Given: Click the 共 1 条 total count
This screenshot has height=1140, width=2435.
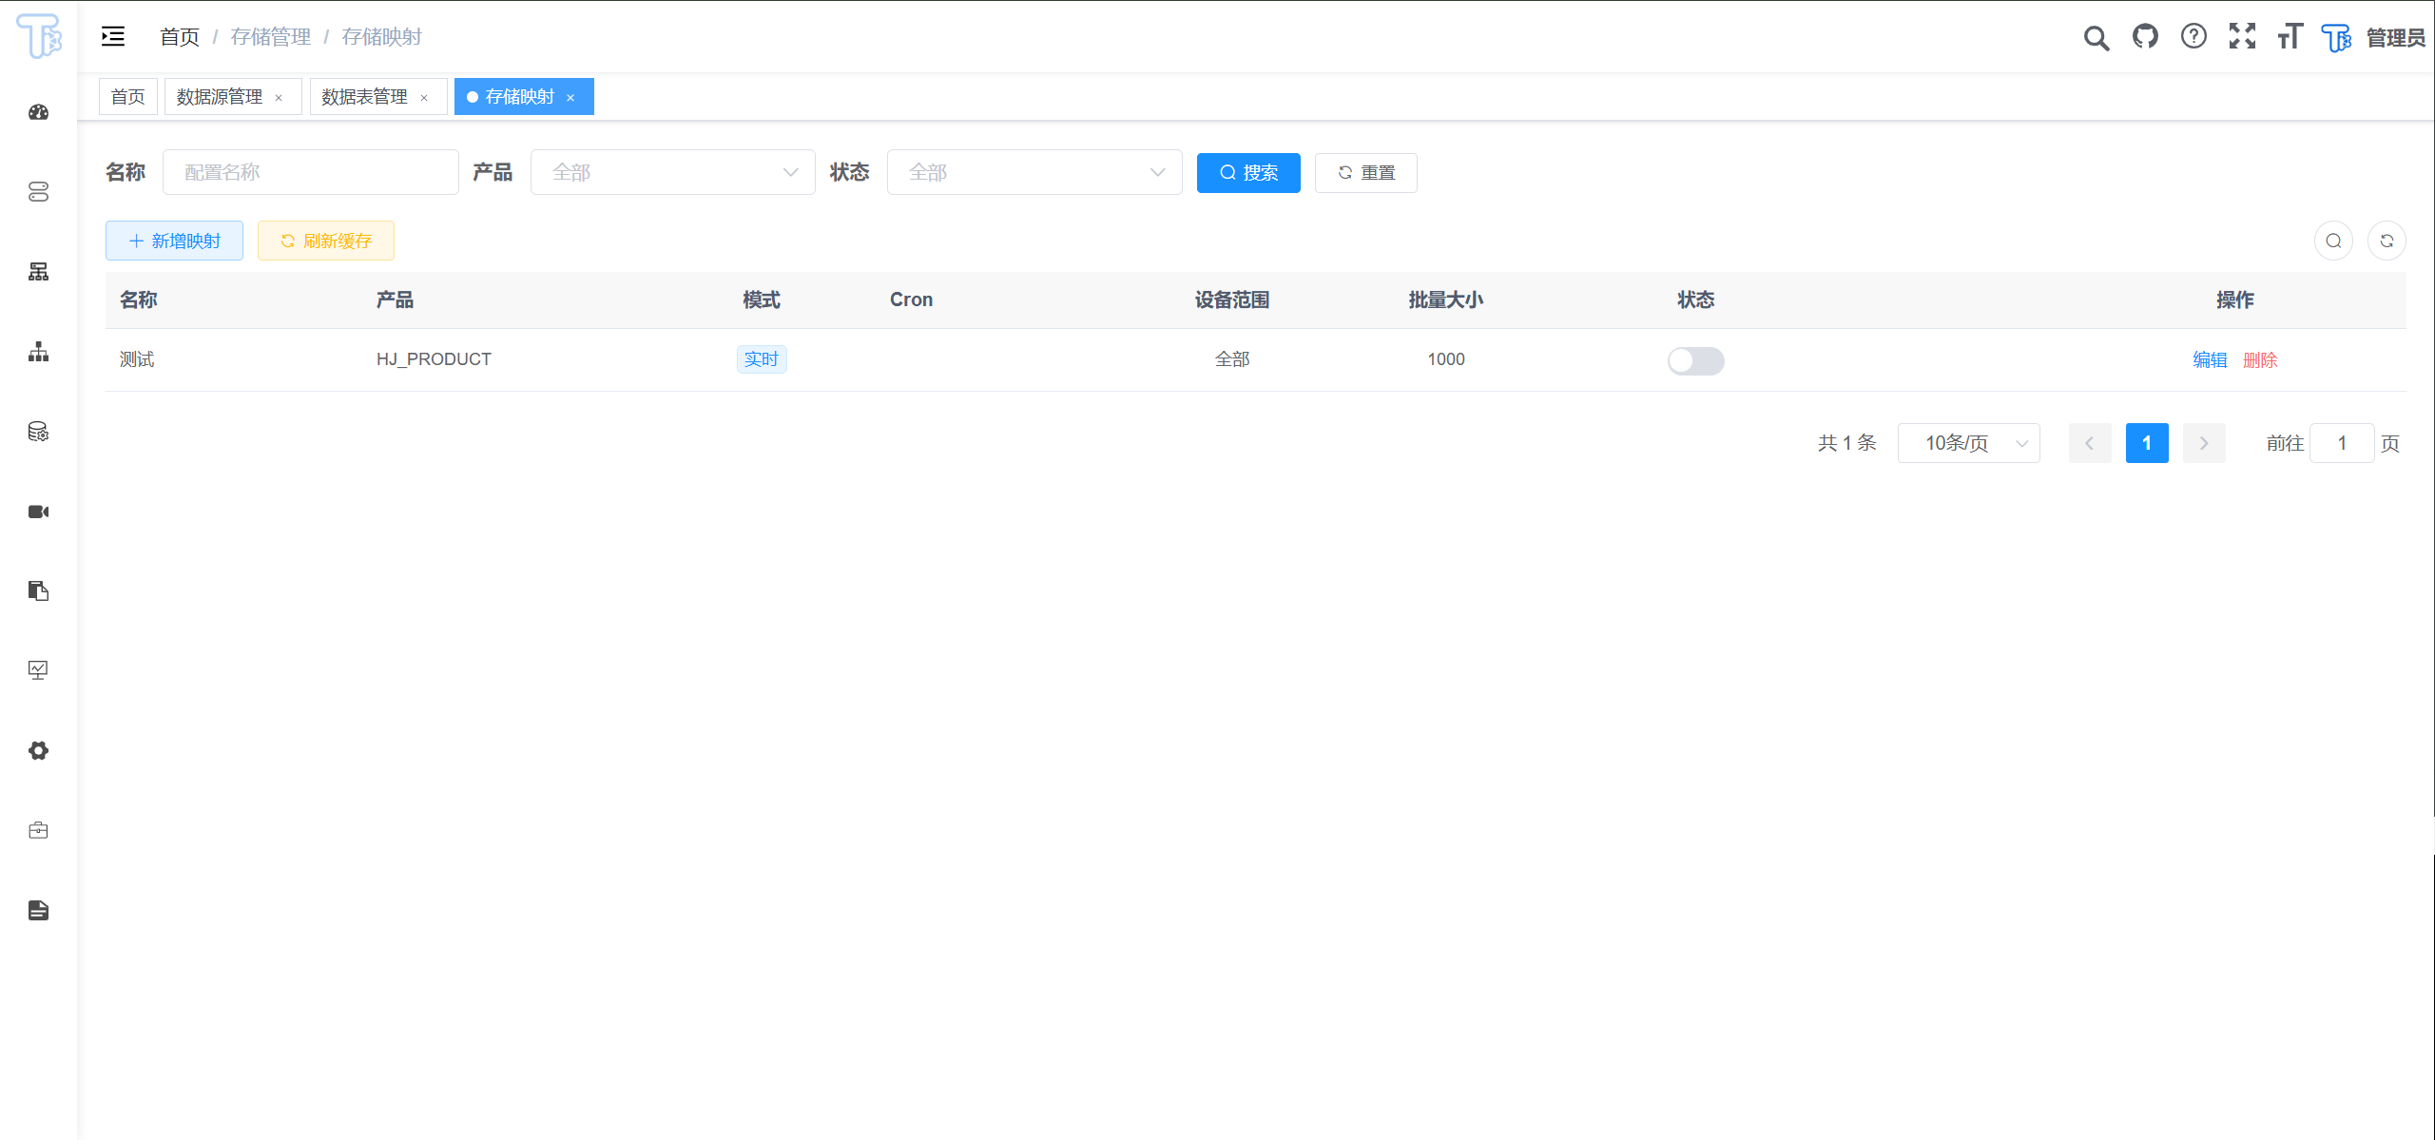Looking at the screenshot, I should click(x=1846, y=443).
